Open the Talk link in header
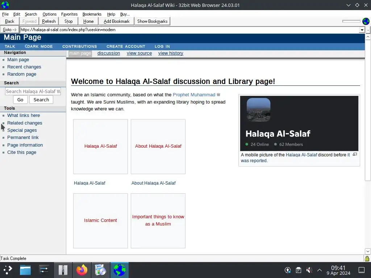 [x=10, y=46]
